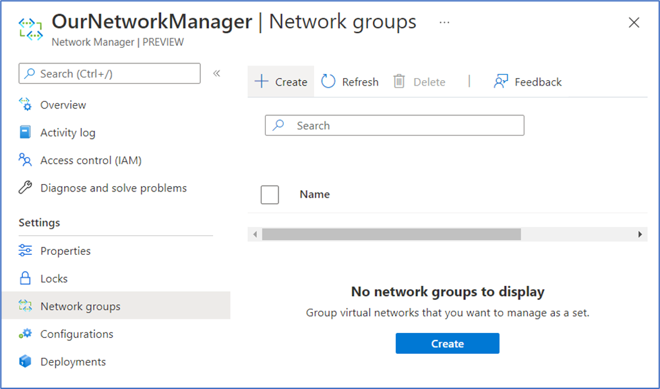This screenshot has width=660, height=389.
Task: Open Network groups in the sidebar
Action: [80, 306]
